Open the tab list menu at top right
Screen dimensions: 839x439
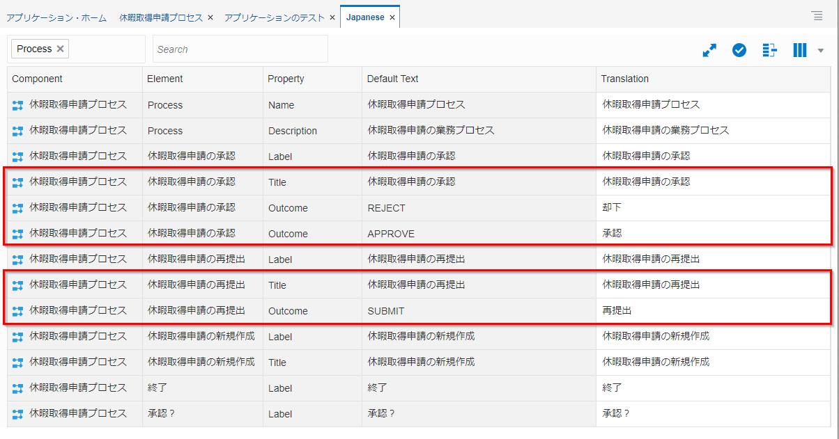tap(817, 16)
